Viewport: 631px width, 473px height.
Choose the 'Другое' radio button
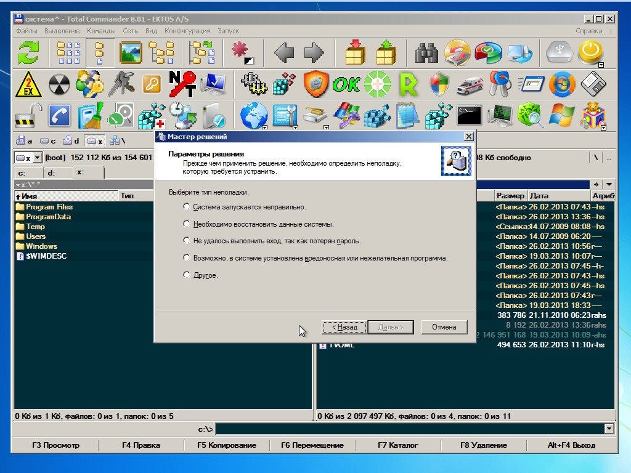pos(187,275)
